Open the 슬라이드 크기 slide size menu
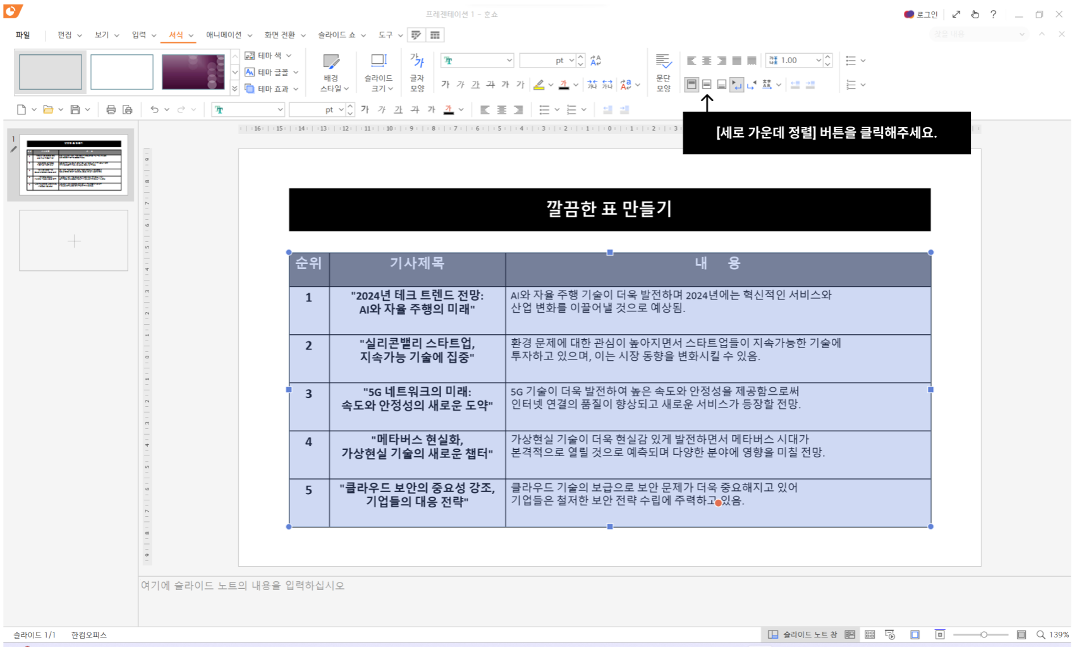1072x652 pixels. tap(379, 72)
